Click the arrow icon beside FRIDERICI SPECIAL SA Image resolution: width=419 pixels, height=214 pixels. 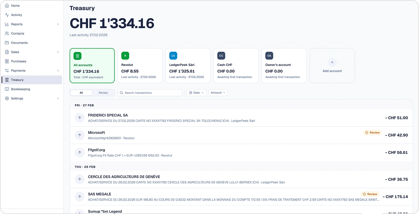click(80, 118)
